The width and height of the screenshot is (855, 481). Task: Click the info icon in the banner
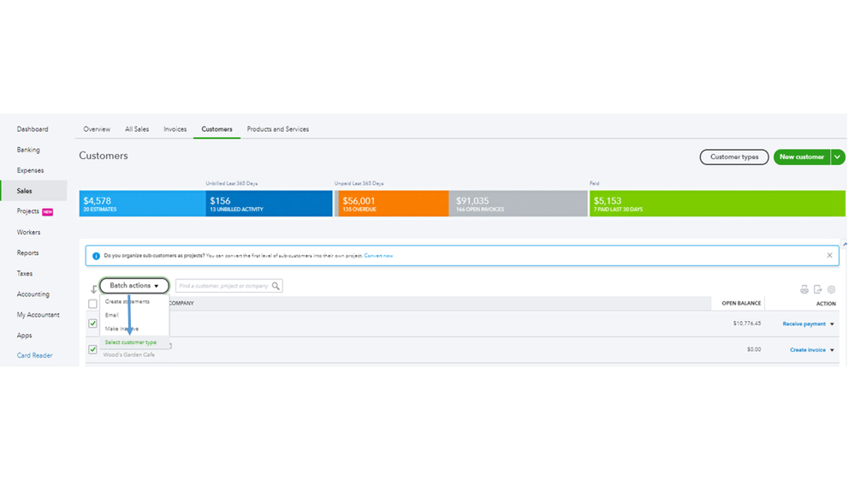[96, 256]
